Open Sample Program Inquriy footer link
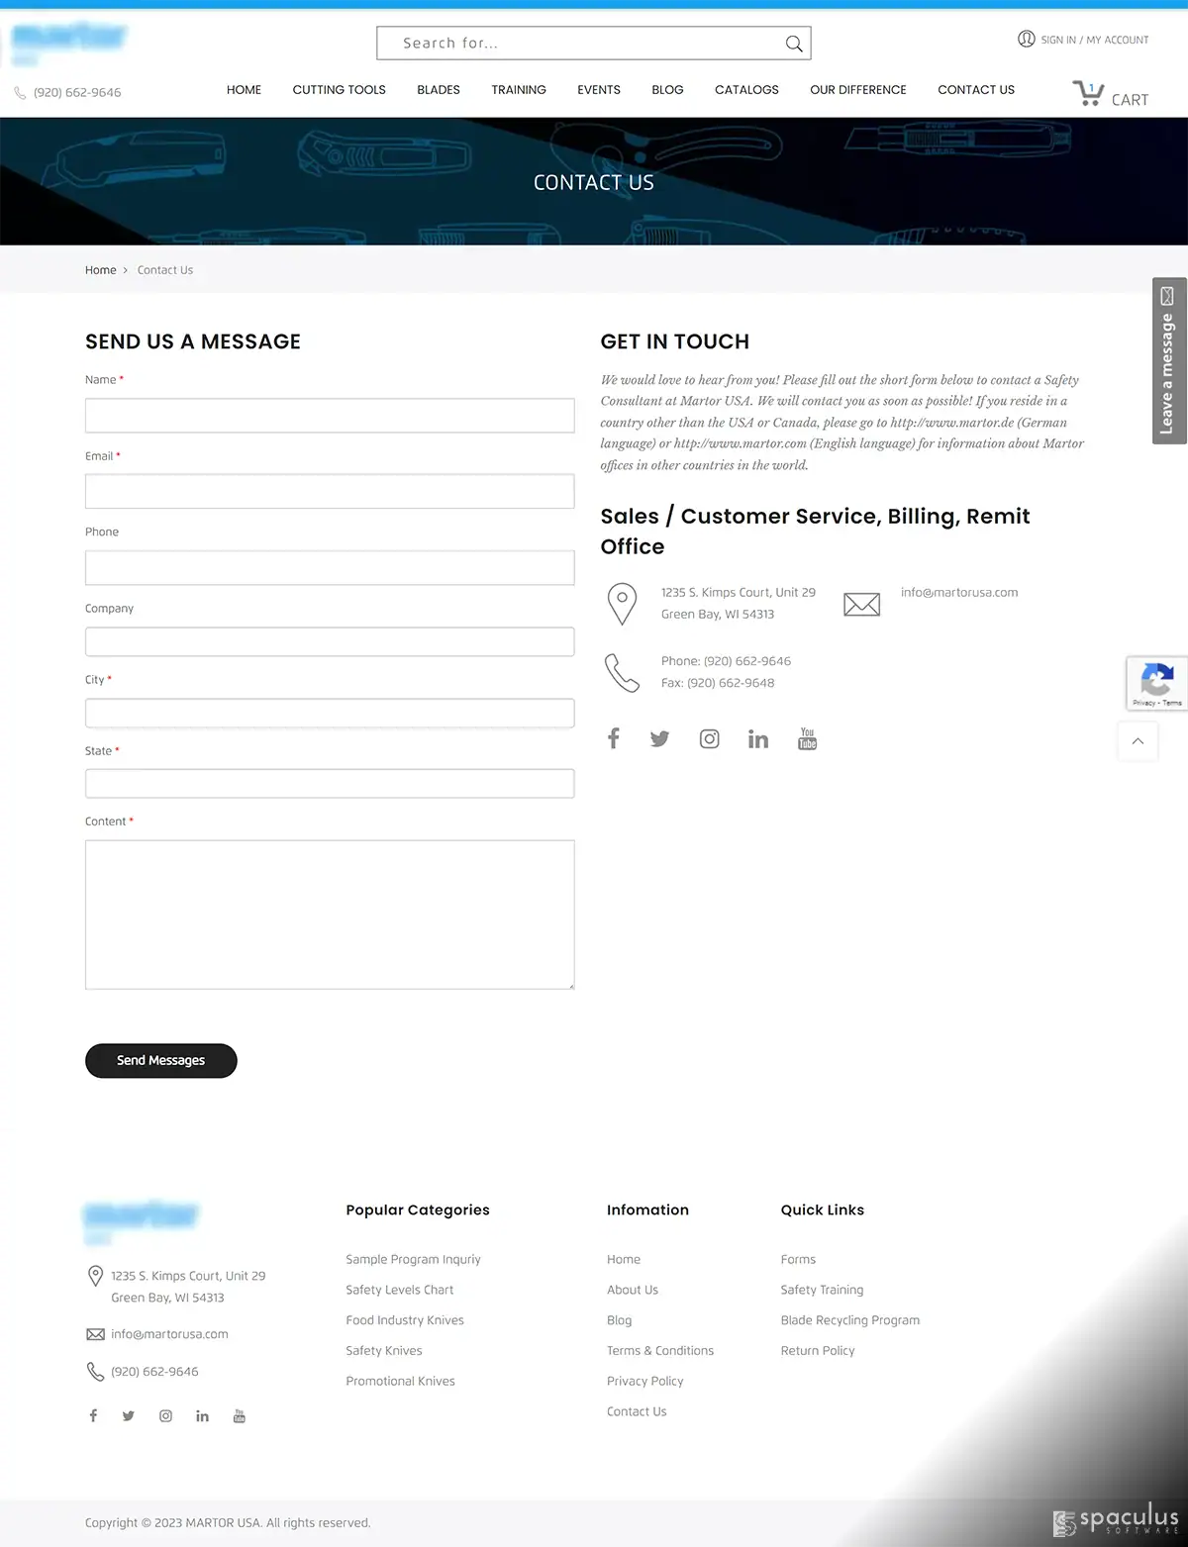Image resolution: width=1188 pixels, height=1547 pixels. [x=413, y=1260]
